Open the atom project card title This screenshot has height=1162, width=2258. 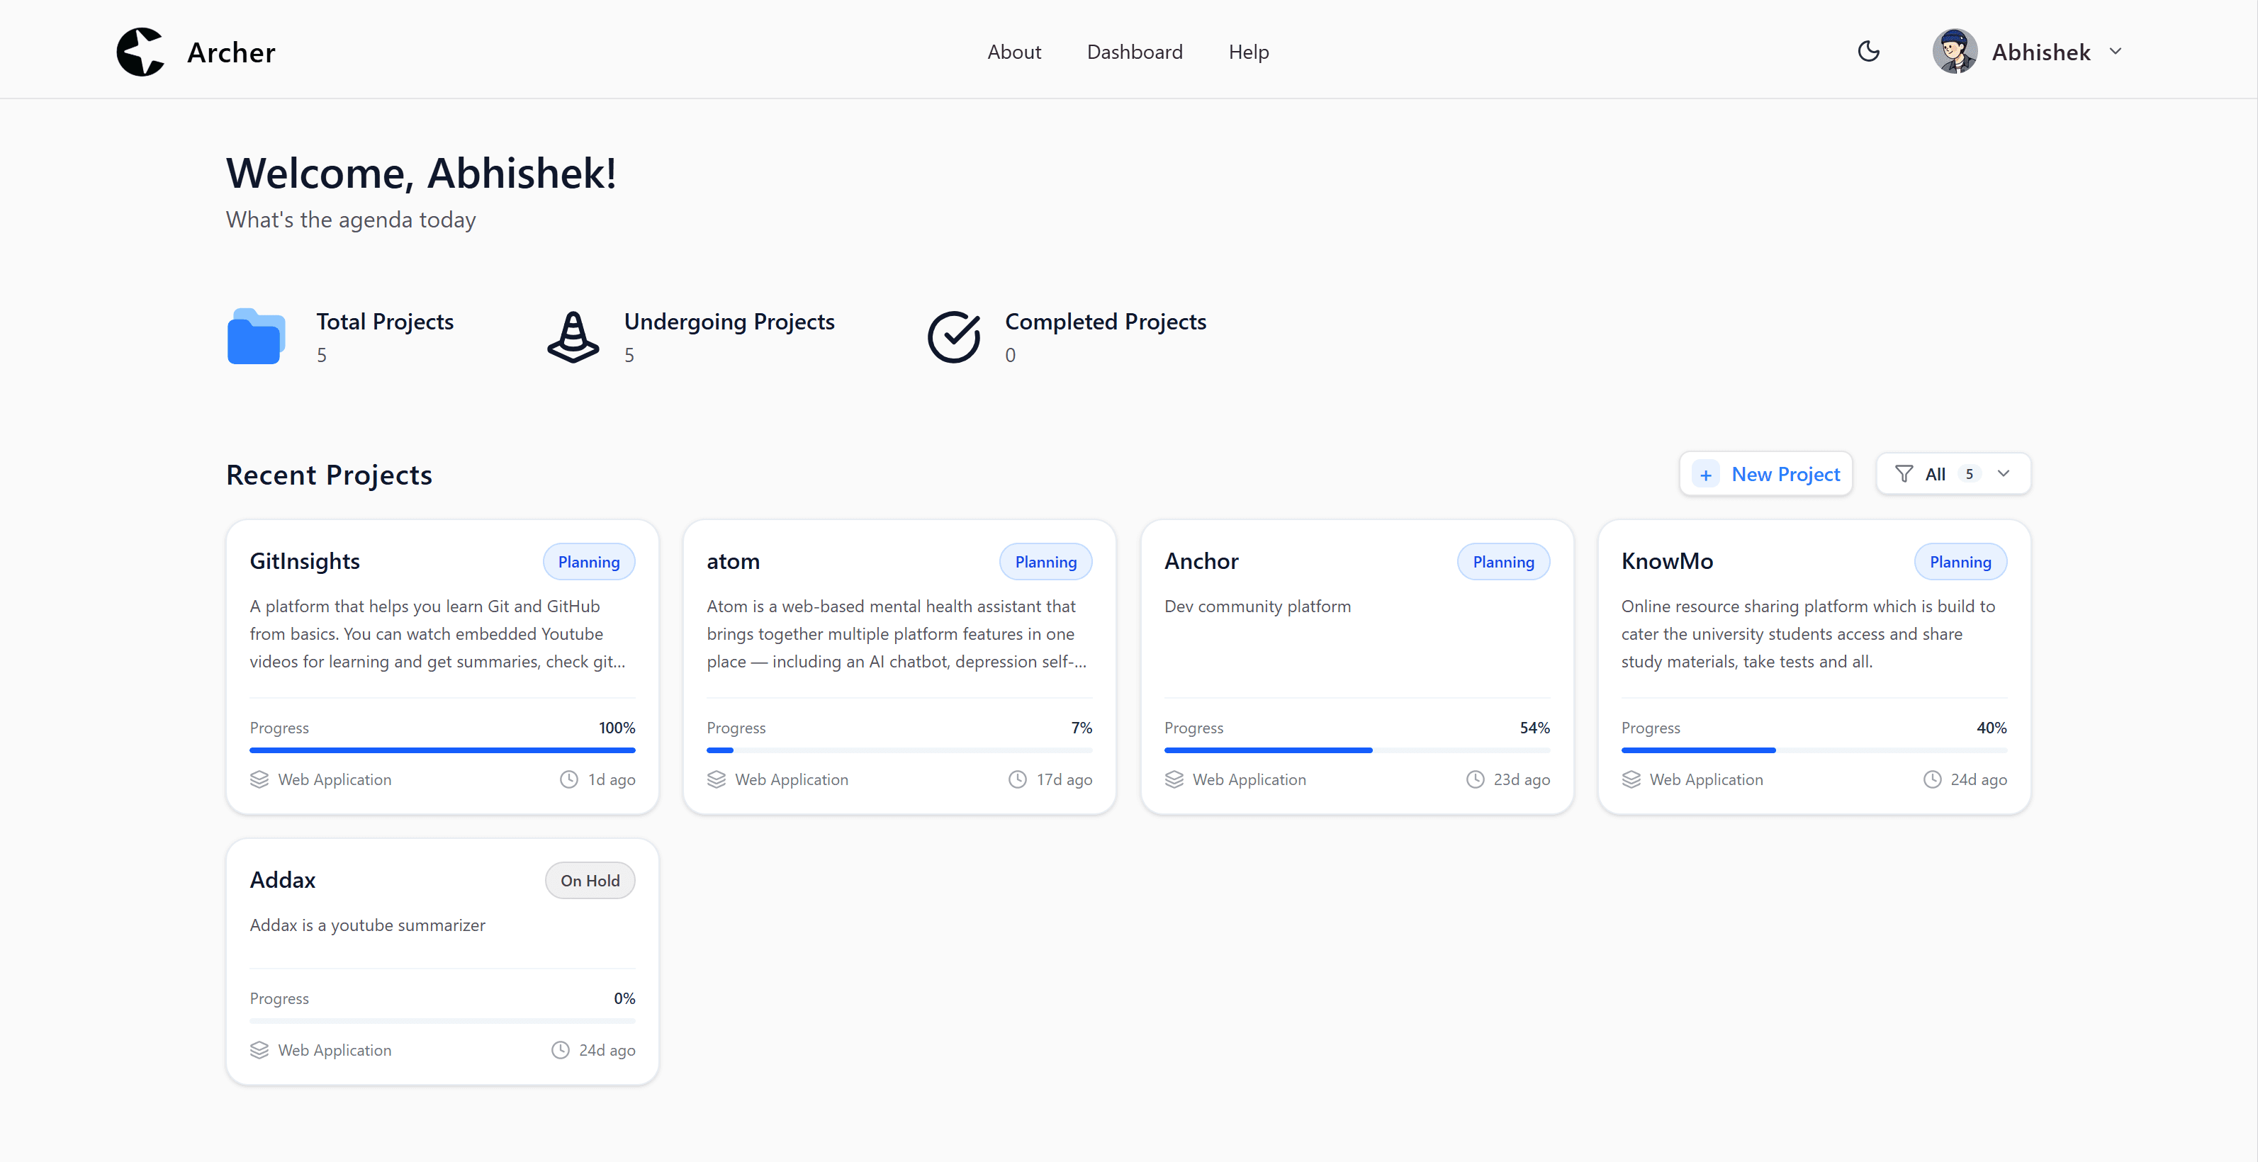(733, 561)
